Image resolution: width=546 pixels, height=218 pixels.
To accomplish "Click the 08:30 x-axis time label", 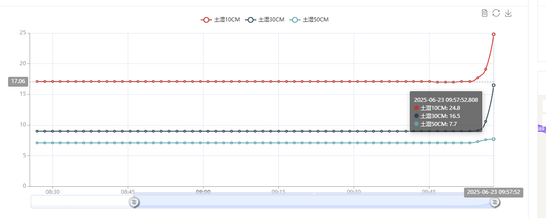I will [52, 192].
